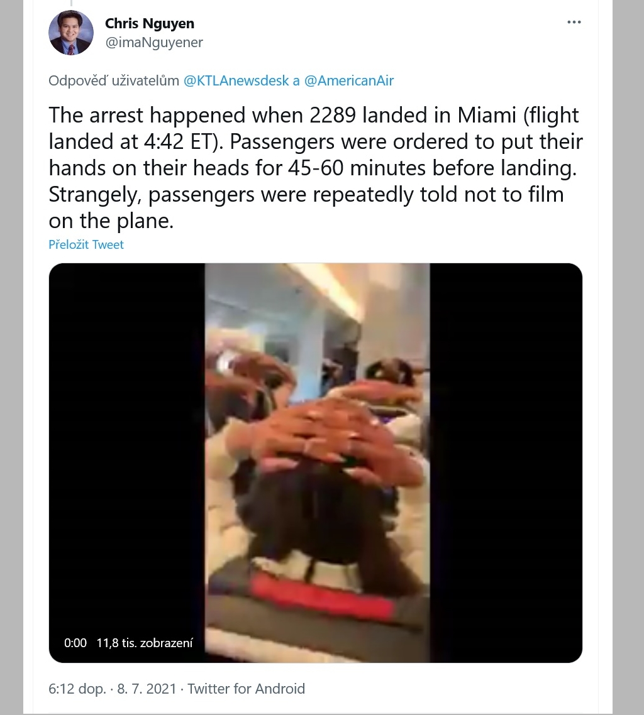Image resolution: width=644 pixels, height=715 pixels.
Task: Click the 11,8 tis. zobrazení view count
Action: 145,643
